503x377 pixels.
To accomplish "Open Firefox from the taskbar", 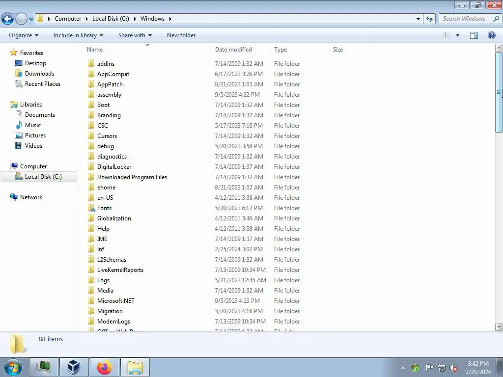I will pyautogui.click(x=105, y=367).
